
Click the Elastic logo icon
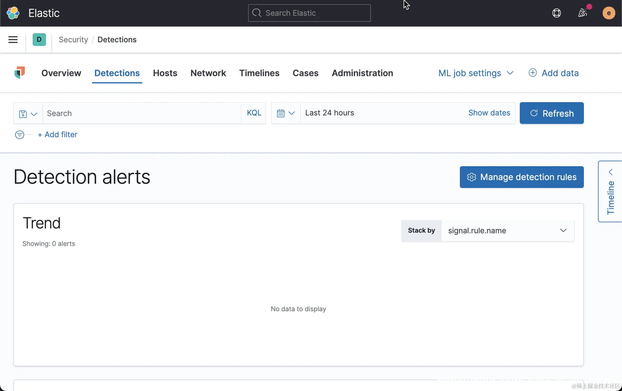[13, 13]
